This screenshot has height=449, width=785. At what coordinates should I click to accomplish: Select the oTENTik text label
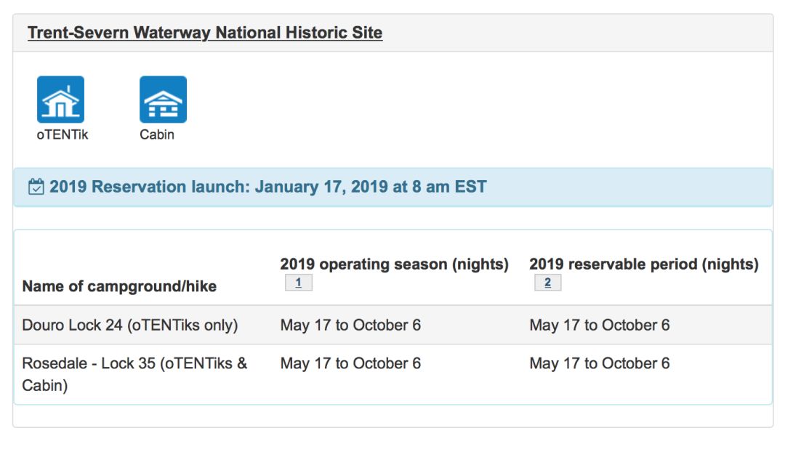62,134
